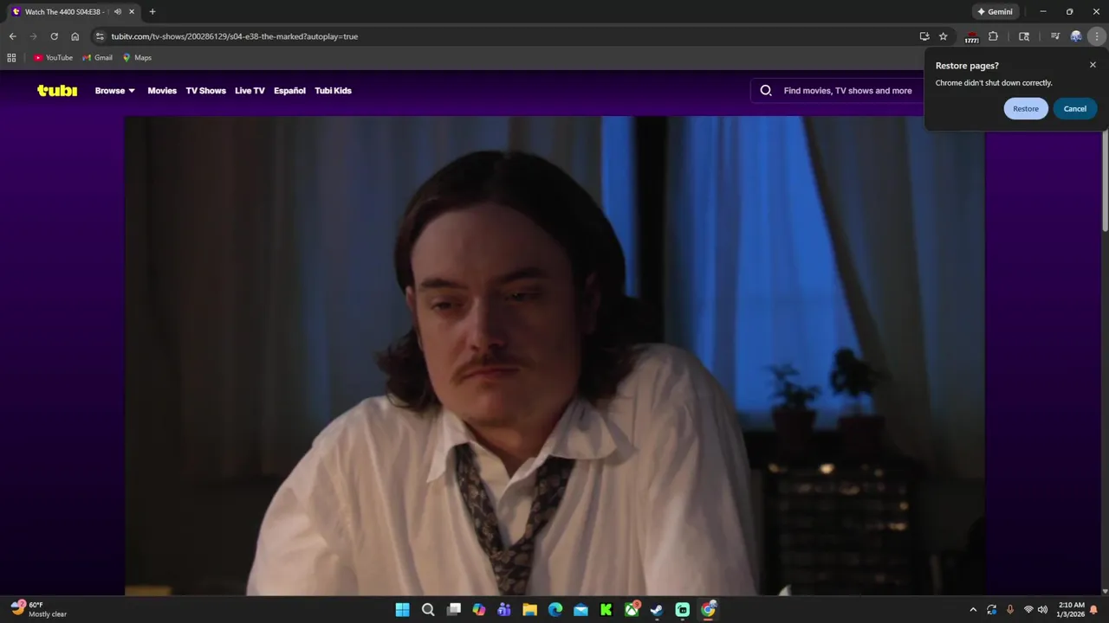Open the volume speaker tray icon
The width and height of the screenshot is (1109, 623).
tap(1042, 610)
